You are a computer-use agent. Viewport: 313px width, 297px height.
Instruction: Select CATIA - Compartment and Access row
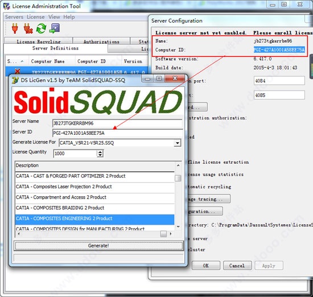(94, 197)
